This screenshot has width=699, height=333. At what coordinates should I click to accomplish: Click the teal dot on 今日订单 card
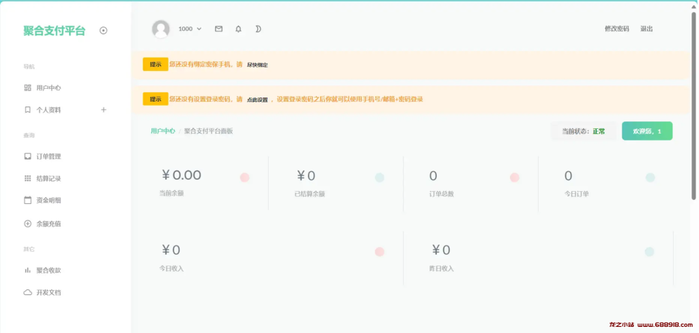tap(650, 177)
